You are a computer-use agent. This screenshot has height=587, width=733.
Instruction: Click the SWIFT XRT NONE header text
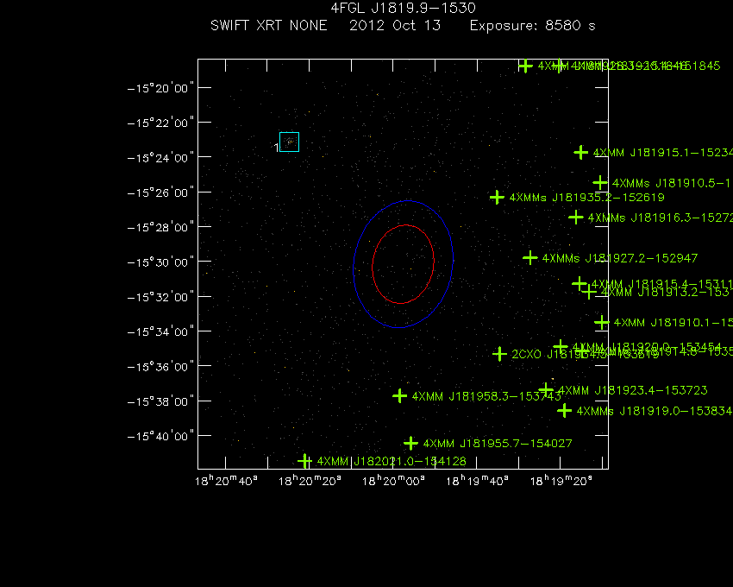pyautogui.click(x=269, y=25)
